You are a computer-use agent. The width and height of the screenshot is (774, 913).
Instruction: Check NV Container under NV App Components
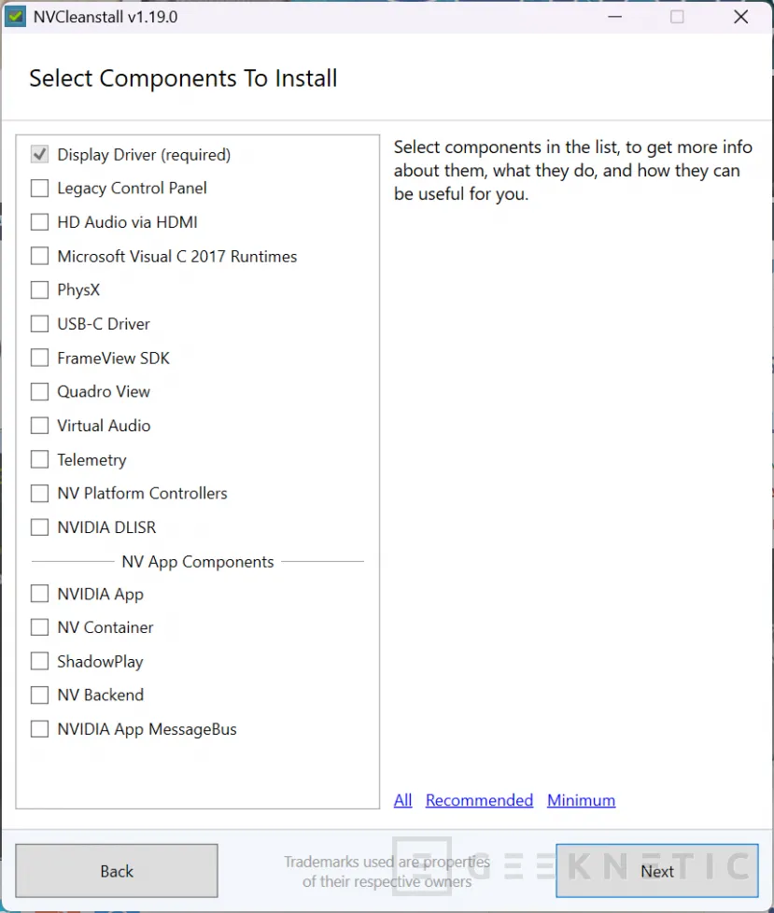tap(39, 627)
